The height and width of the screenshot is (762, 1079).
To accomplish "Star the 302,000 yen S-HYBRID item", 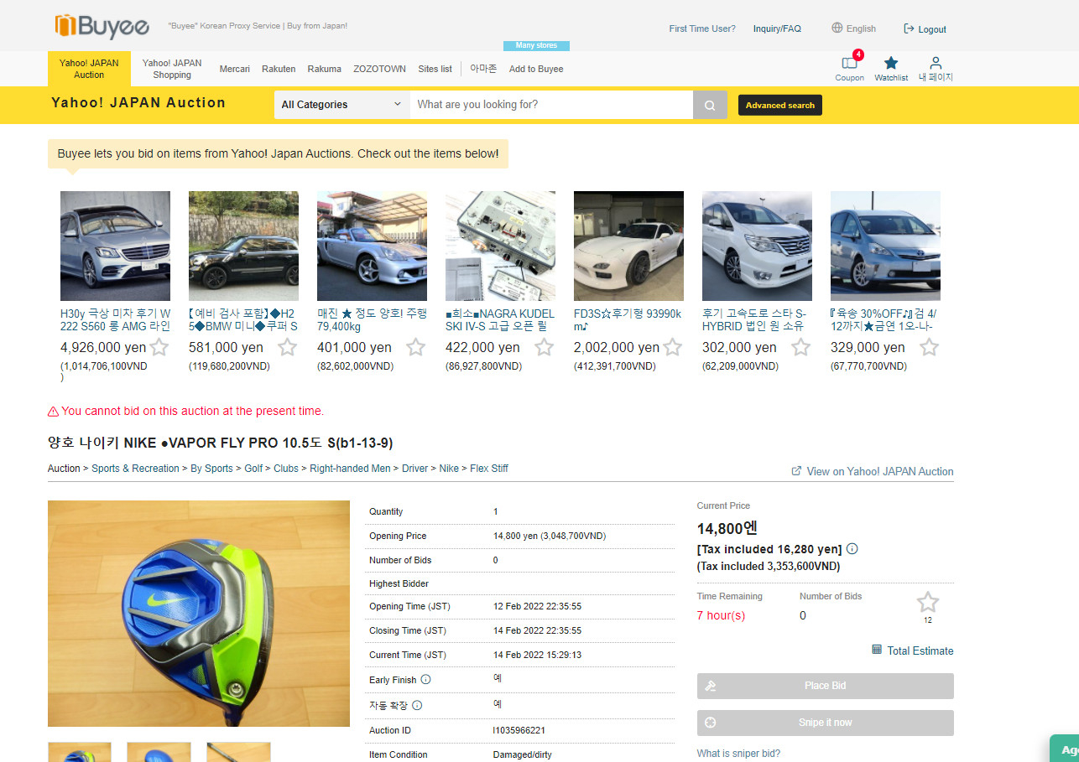I will coord(801,347).
